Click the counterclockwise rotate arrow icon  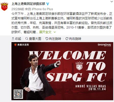[x=47, y=39]
